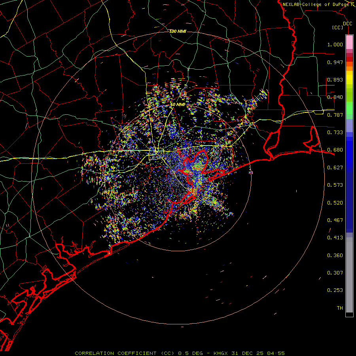Click the 0.307 scale value
Viewport: 356px width, 356px height.
[x=335, y=273]
